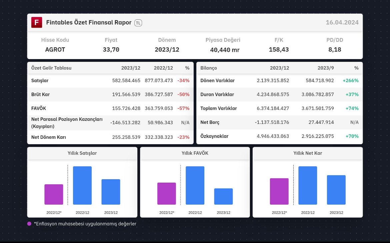
Task: Click the Duran Varlıklar row label
Action: tap(217, 94)
